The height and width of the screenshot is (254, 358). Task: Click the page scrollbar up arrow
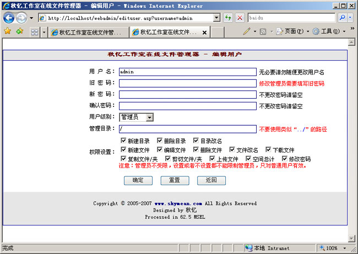coord(351,42)
